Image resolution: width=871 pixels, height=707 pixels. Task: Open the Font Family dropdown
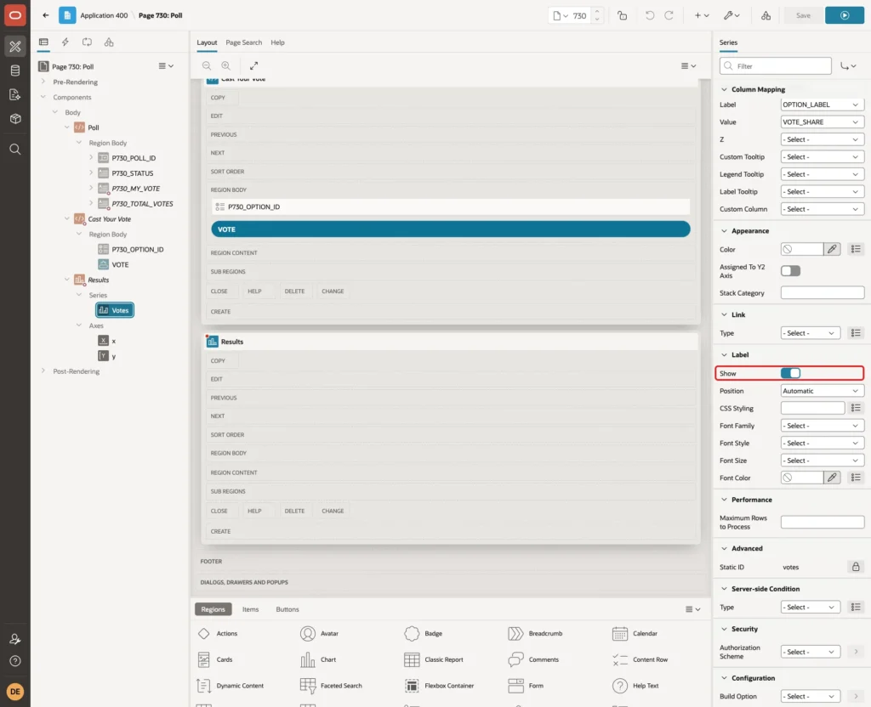point(823,426)
